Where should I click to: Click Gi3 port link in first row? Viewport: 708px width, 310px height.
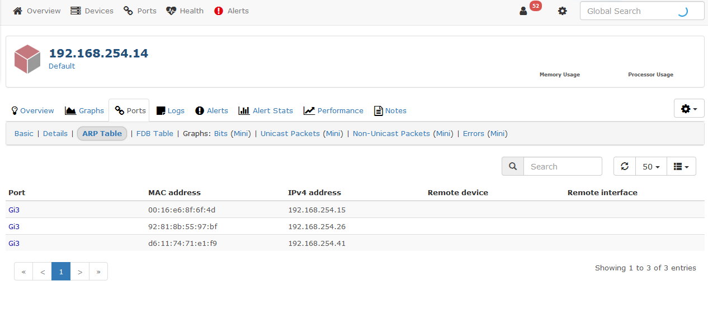(x=14, y=210)
